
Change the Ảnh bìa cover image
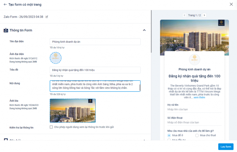coord(73,111)
